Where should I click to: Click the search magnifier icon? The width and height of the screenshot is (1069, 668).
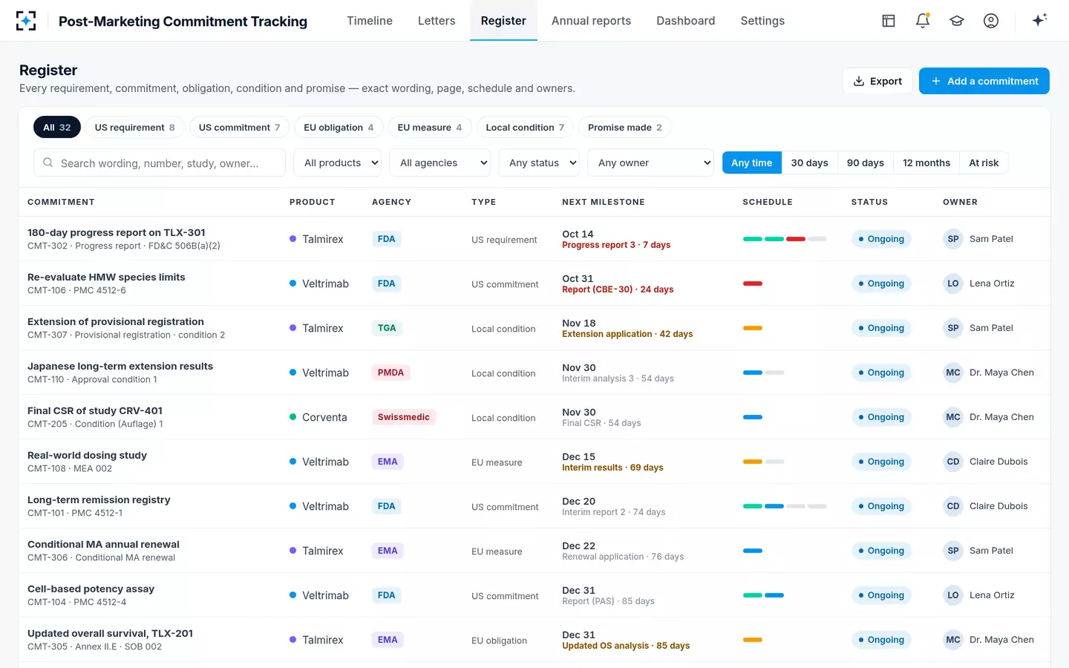click(48, 163)
